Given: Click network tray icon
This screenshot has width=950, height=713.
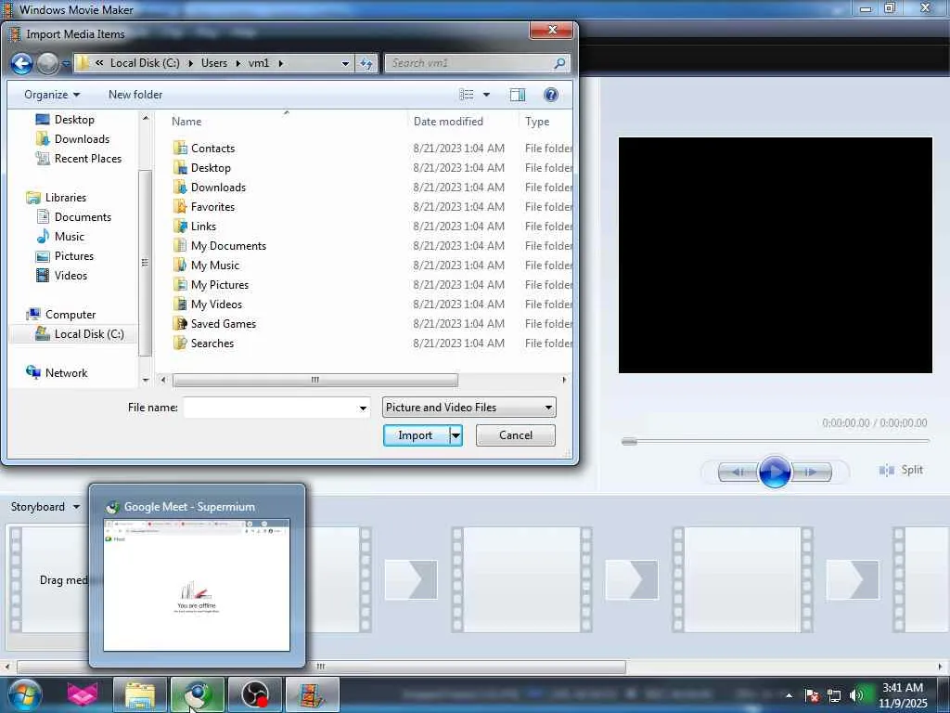Looking at the screenshot, I should click(x=834, y=695).
